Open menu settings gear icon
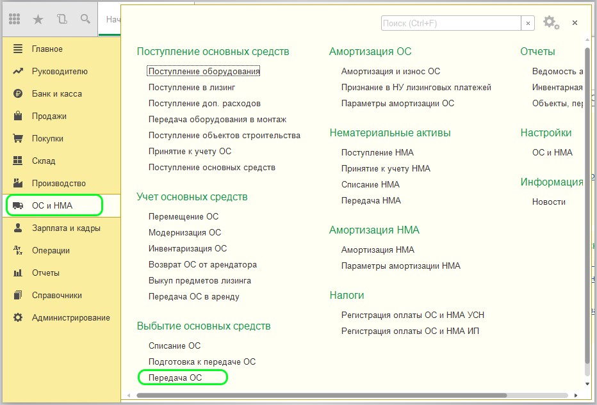 pyautogui.click(x=550, y=22)
